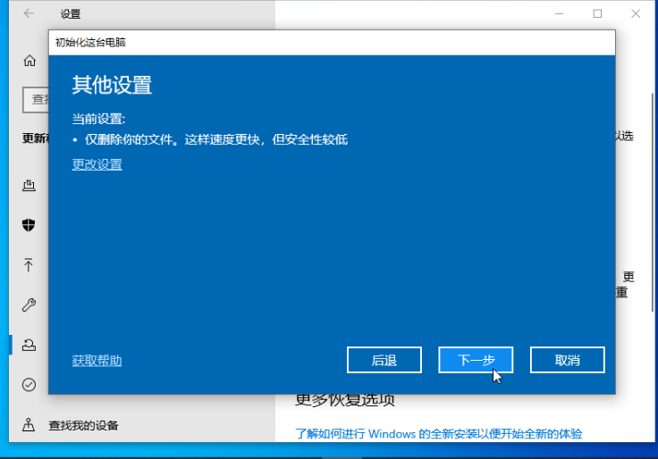
Task: Click the Settings search input box
Action: tap(36, 99)
